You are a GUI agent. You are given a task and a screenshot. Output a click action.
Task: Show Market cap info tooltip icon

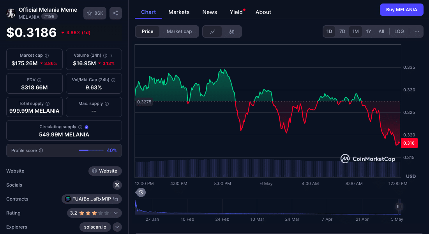47,56
